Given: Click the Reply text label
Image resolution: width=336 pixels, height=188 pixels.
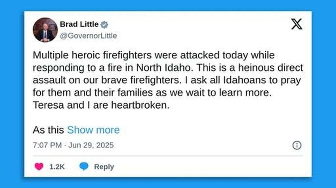Looking at the screenshot, I should 104,167.
